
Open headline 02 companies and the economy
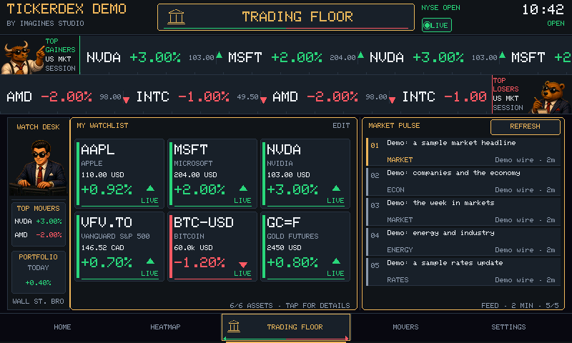[463, 182]
